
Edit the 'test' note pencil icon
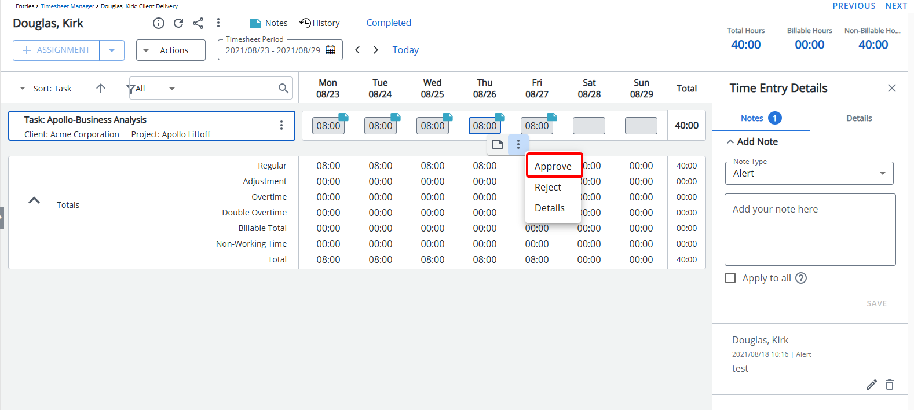point(872,385)
